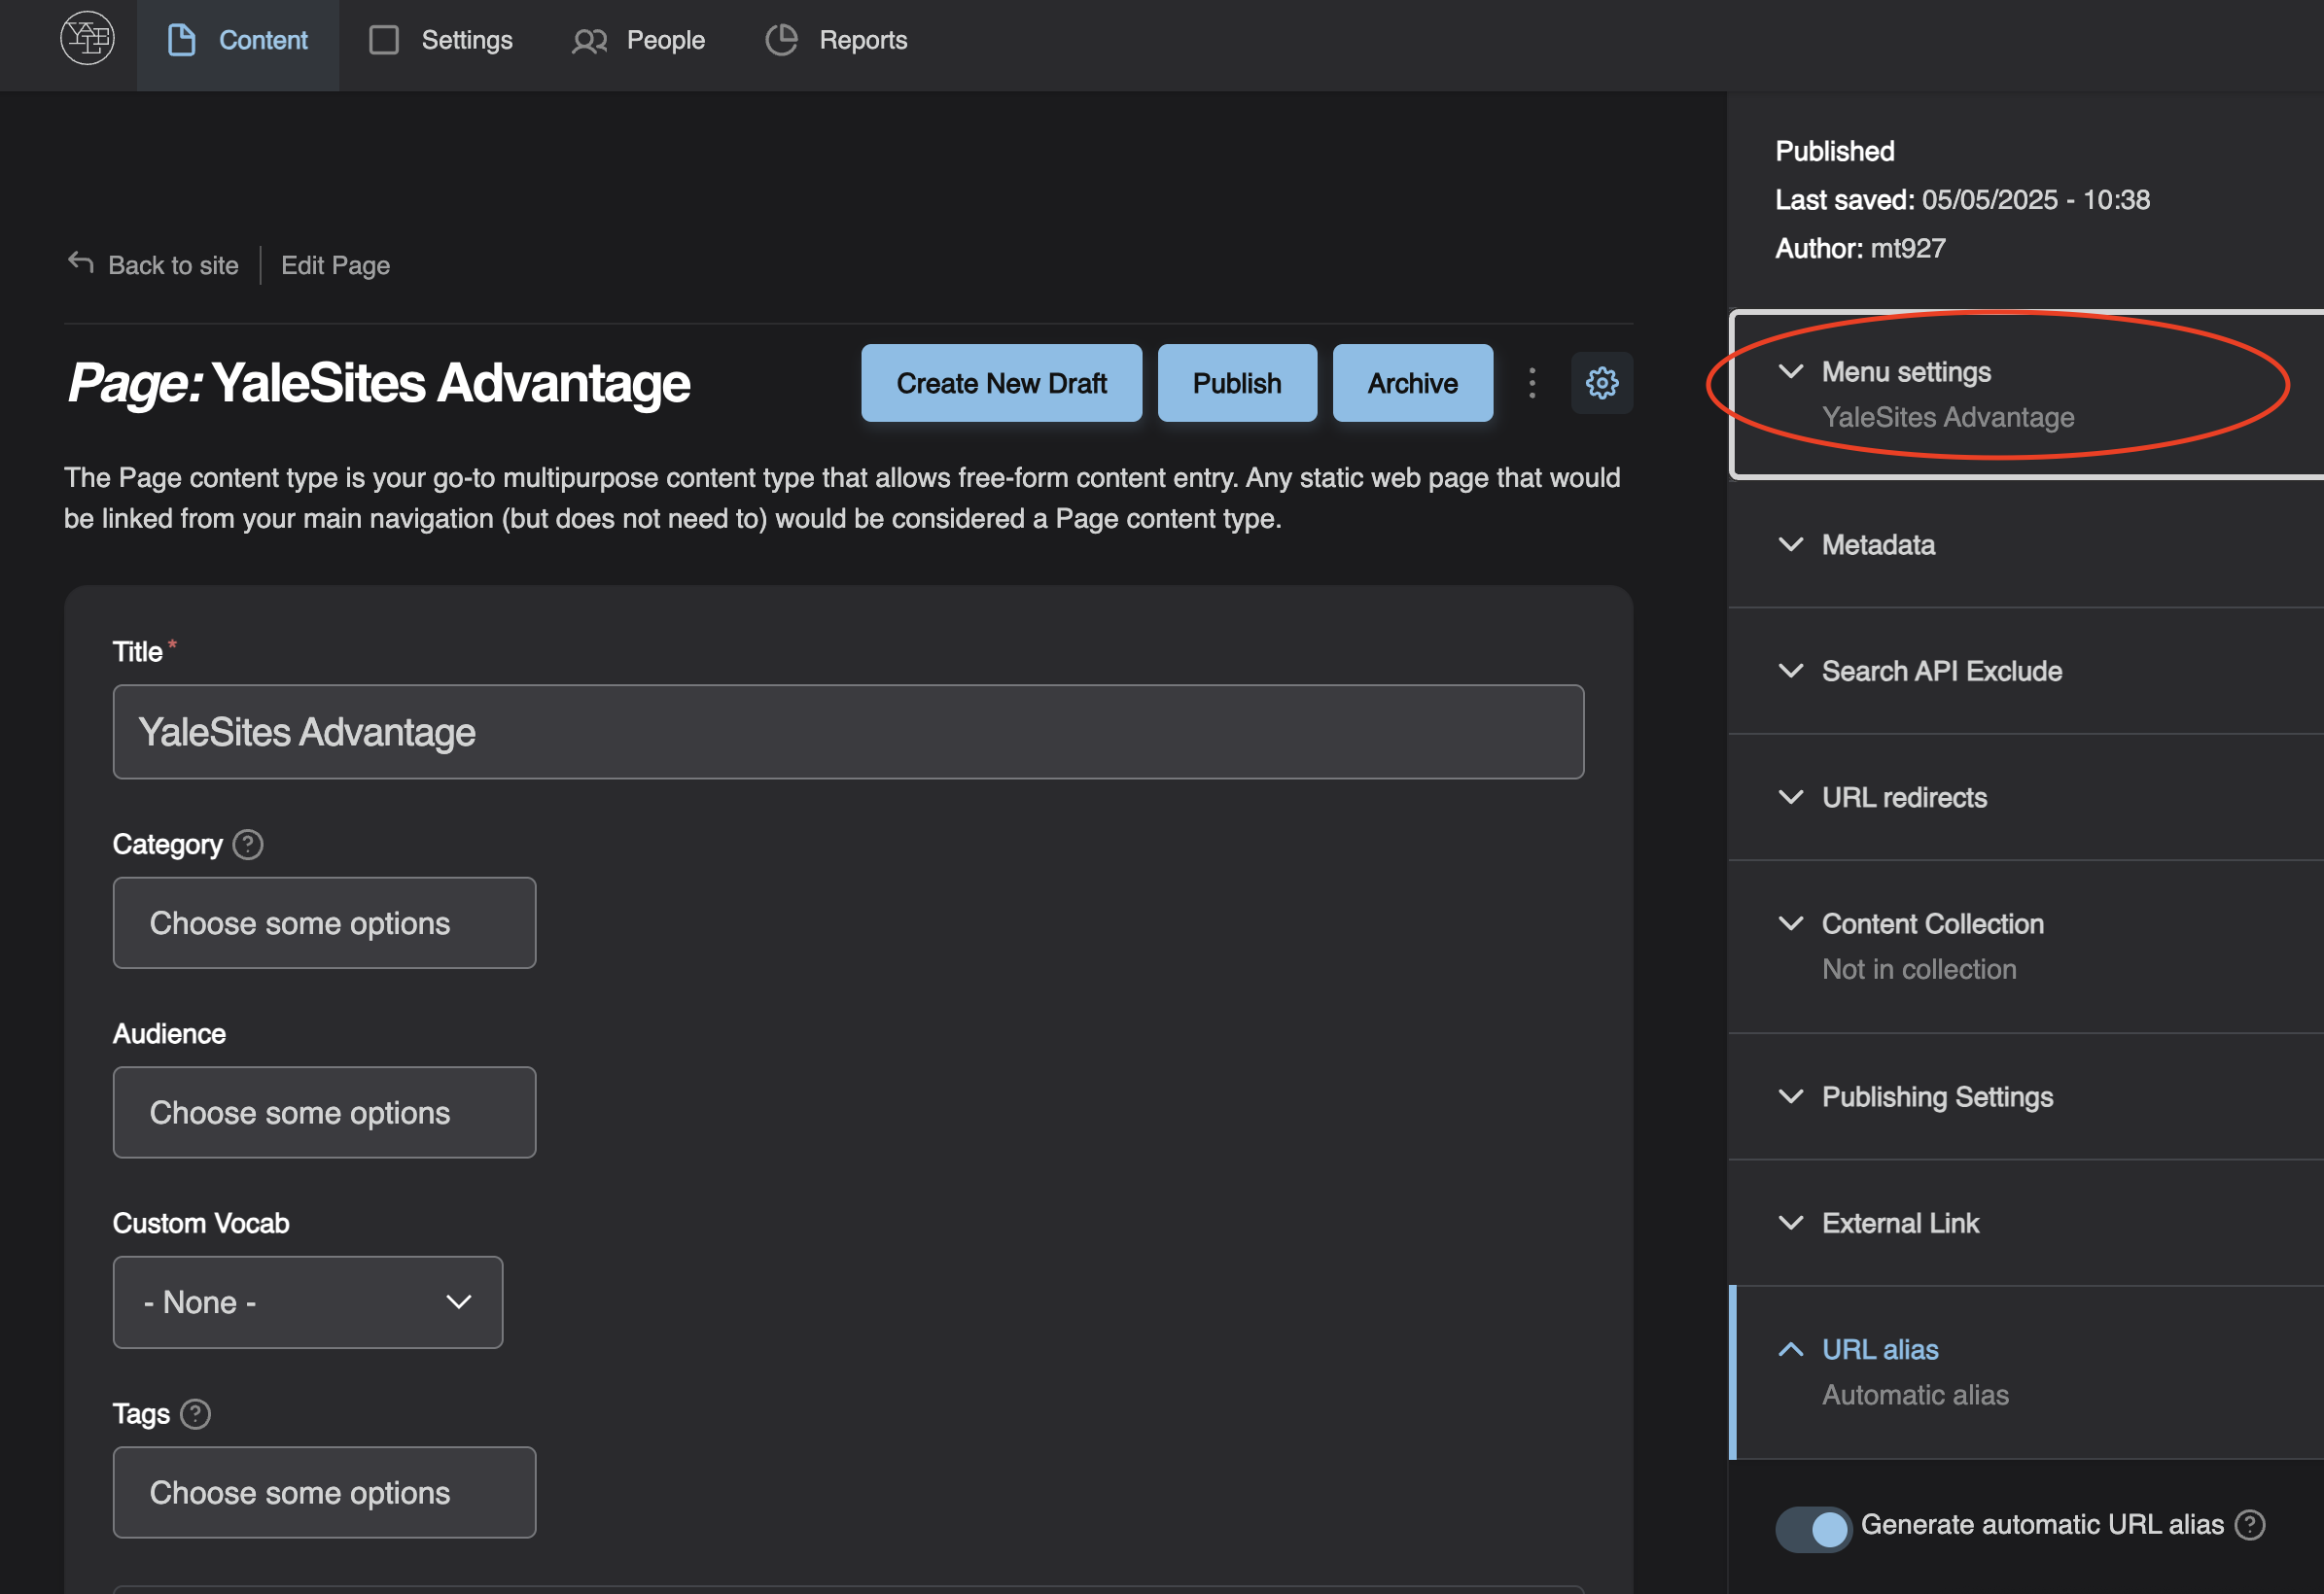Click the Edit Page breadcrumb text
The image size is (2324, 1594).
[335, 264]
